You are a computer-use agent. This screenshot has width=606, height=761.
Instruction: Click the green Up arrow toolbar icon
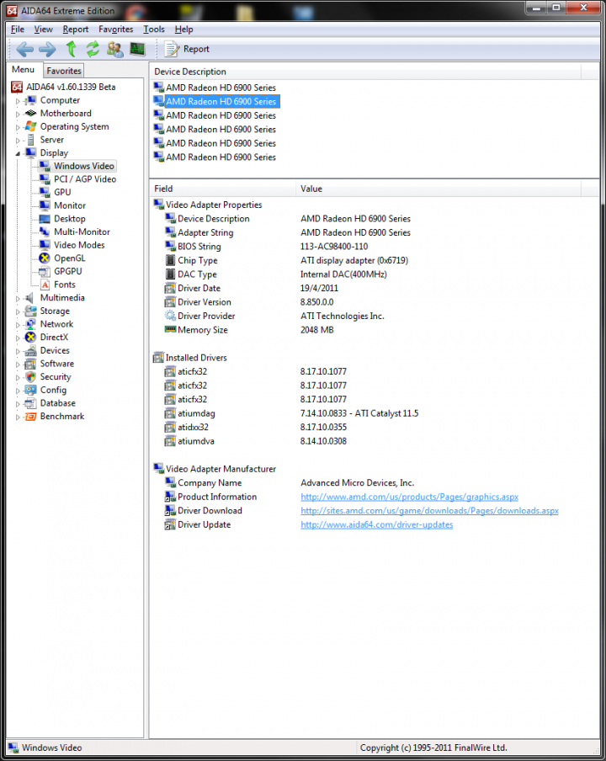(x=72, y=49)
